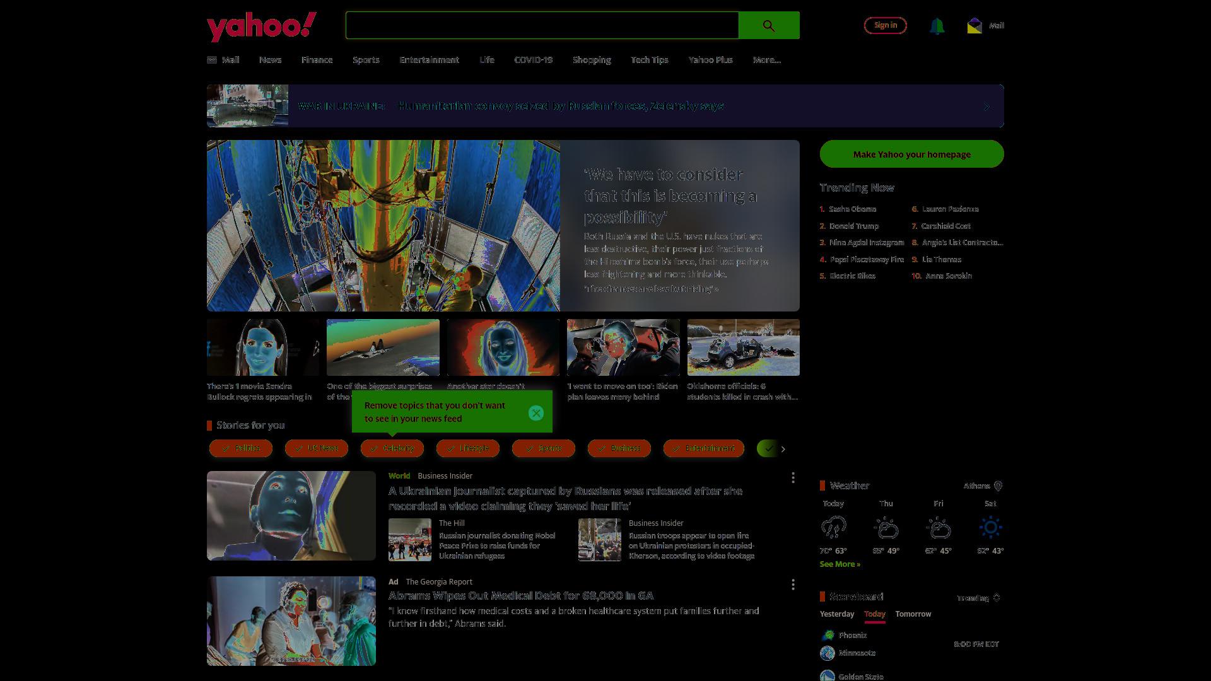Show more topic chips with right arrow
1211x681 pixels.
pyautogui.click(x=783, y=449)
